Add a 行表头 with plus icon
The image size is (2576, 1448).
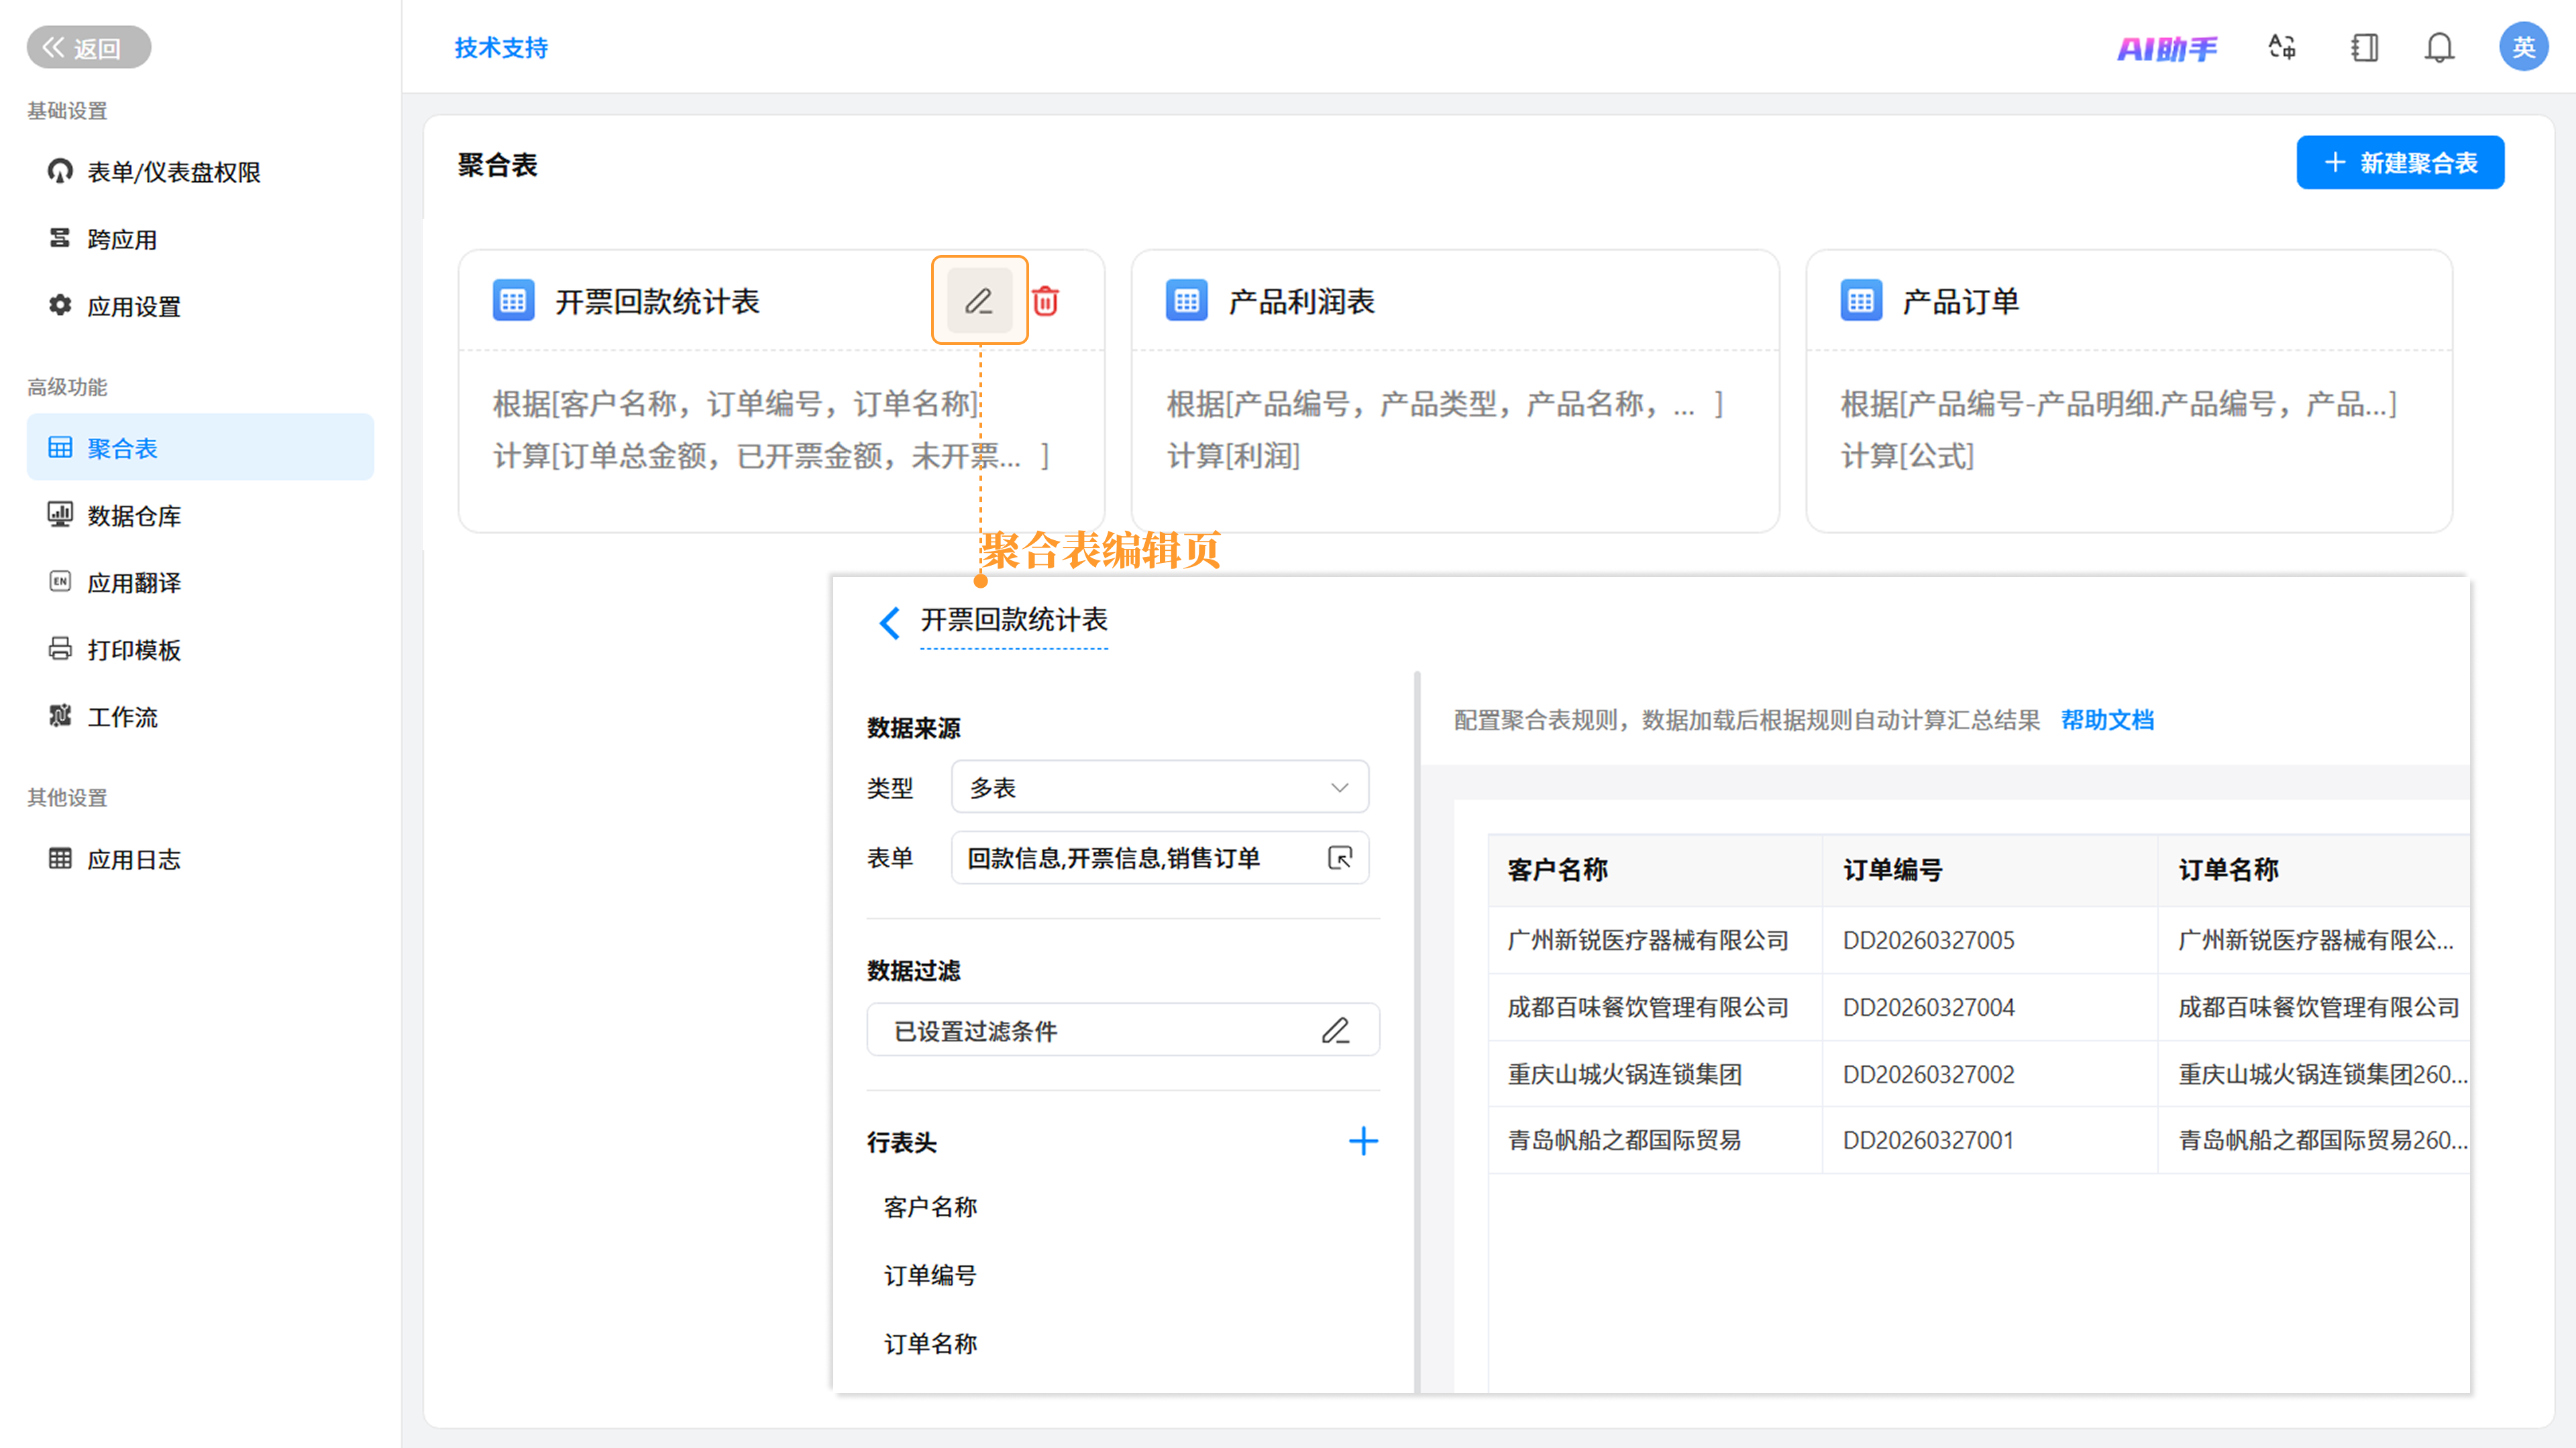(1363, 1141)
